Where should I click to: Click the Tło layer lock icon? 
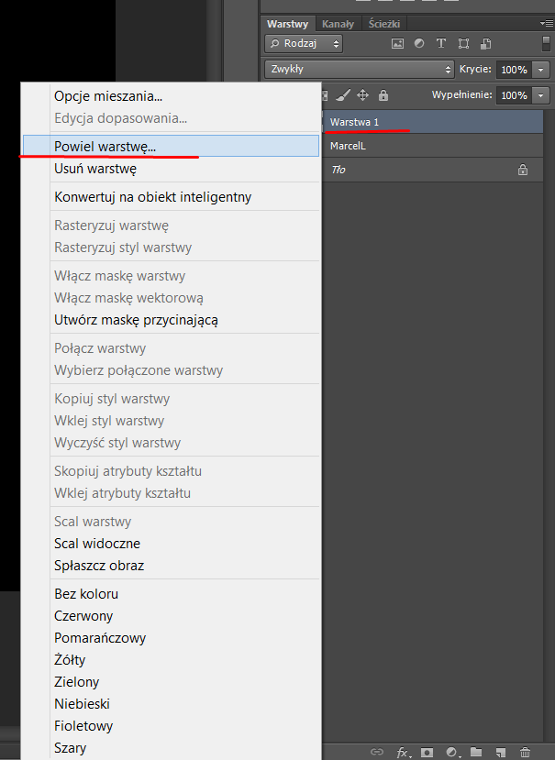coord(523,170)
